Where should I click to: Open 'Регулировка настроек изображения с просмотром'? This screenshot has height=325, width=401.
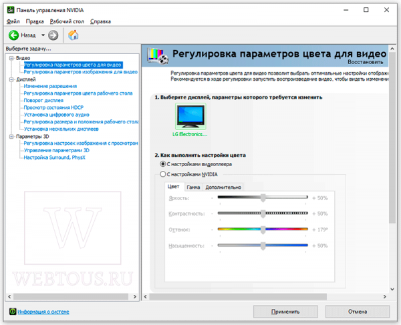(81, 143)
